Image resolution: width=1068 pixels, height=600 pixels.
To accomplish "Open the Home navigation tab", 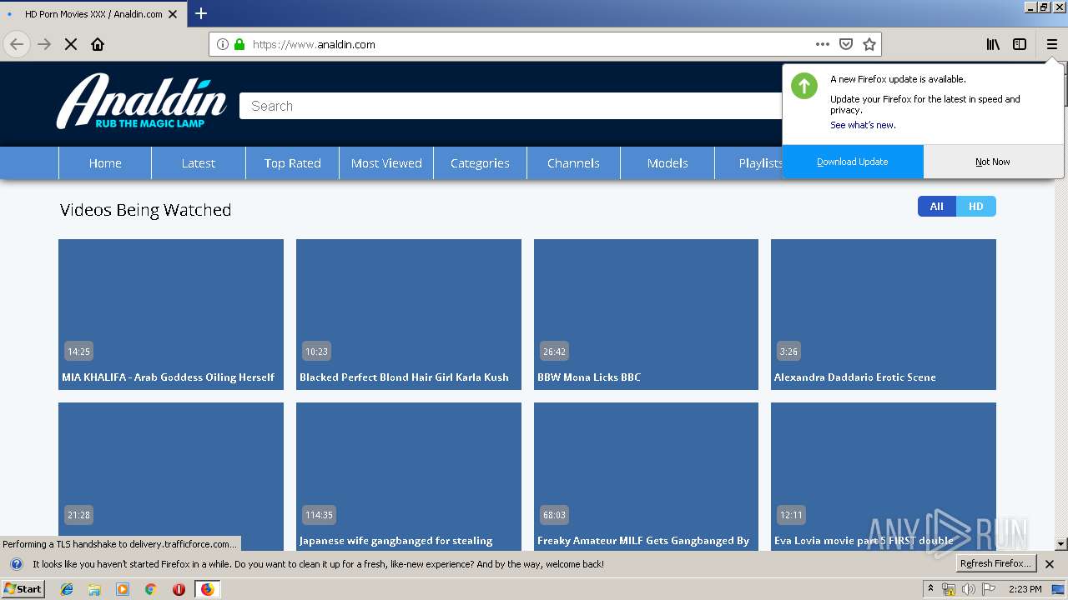I will [105, 163].
